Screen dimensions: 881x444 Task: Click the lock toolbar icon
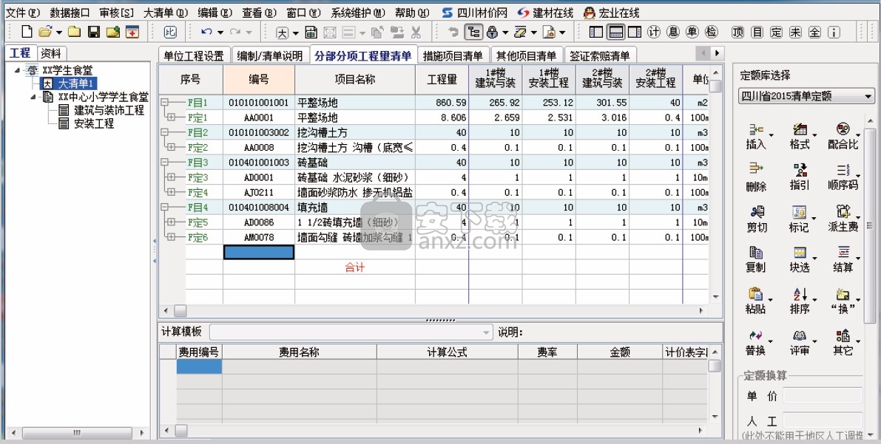[492, 32]
